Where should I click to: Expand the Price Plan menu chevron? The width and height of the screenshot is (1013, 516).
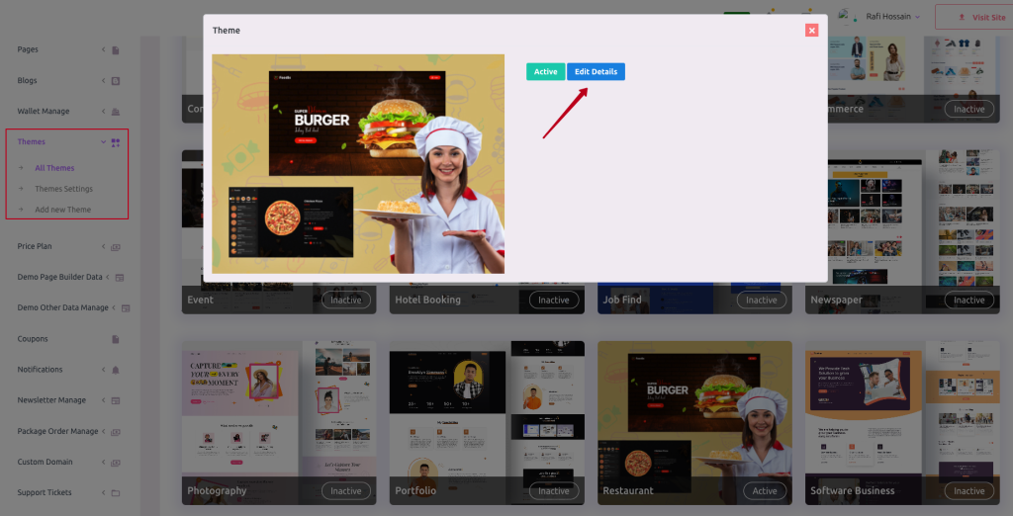(103, 246)
